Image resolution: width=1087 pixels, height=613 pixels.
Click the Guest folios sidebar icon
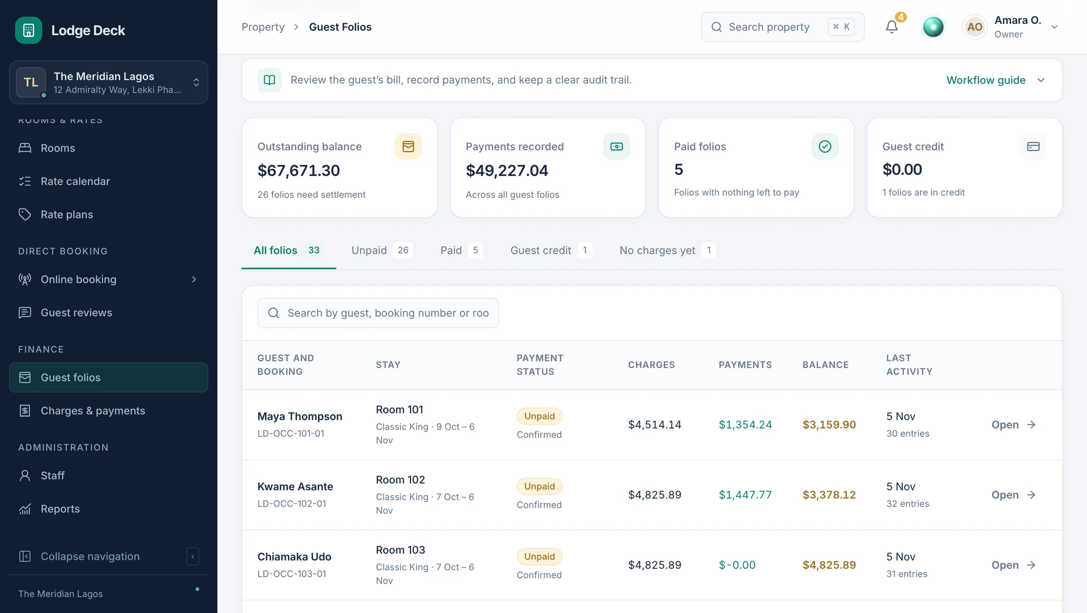25,378
